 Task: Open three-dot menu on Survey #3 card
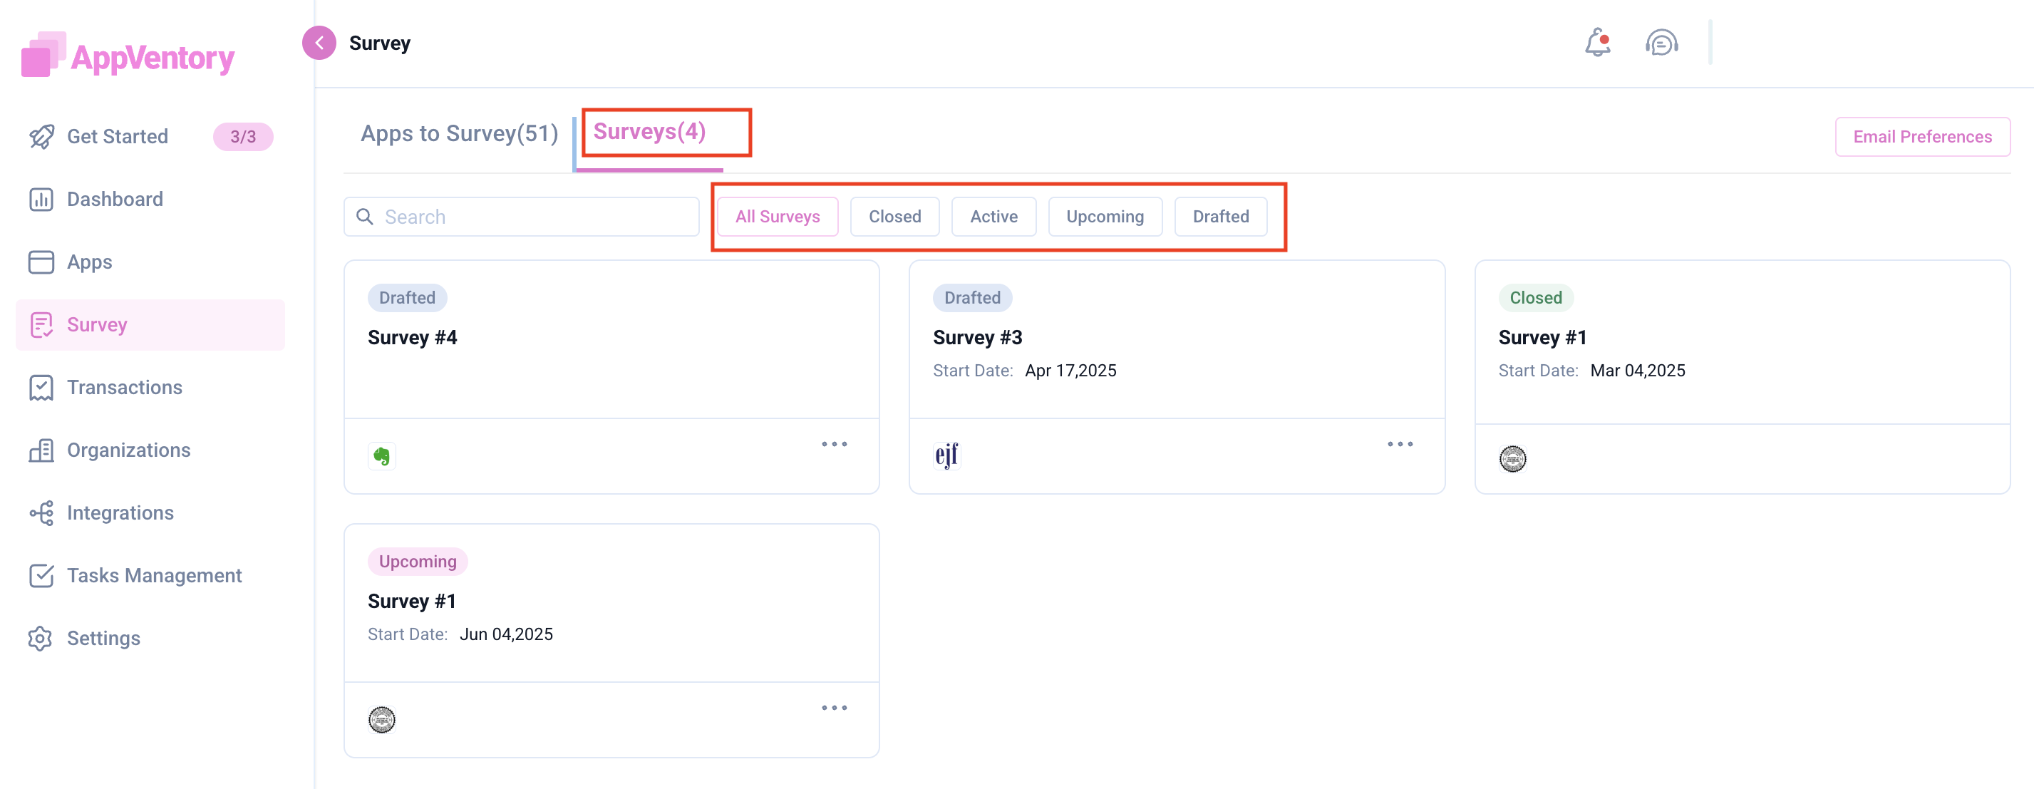[1399, 445]
